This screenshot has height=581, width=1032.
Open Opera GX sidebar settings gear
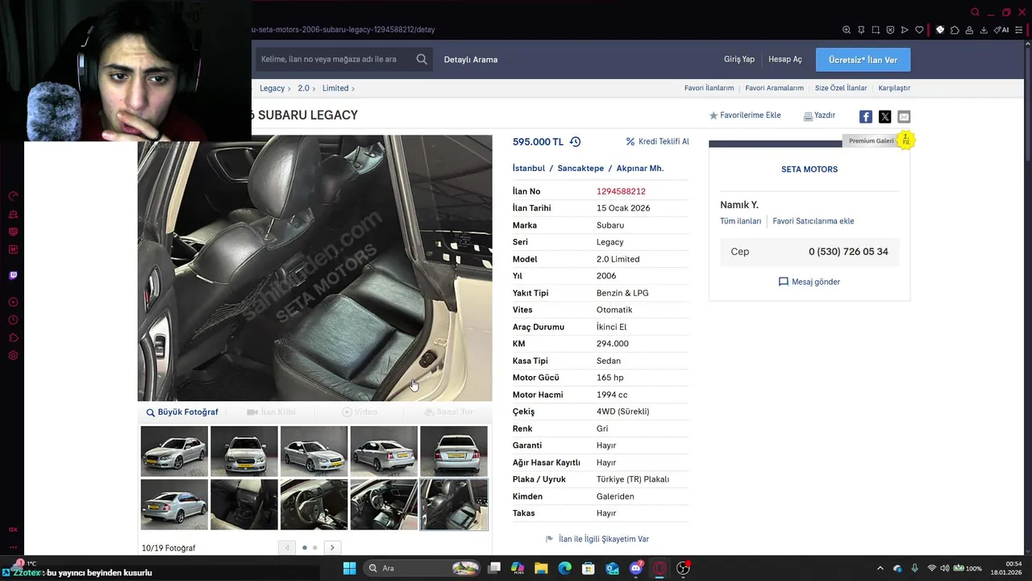pyautogui.click(x=13, y=355)
